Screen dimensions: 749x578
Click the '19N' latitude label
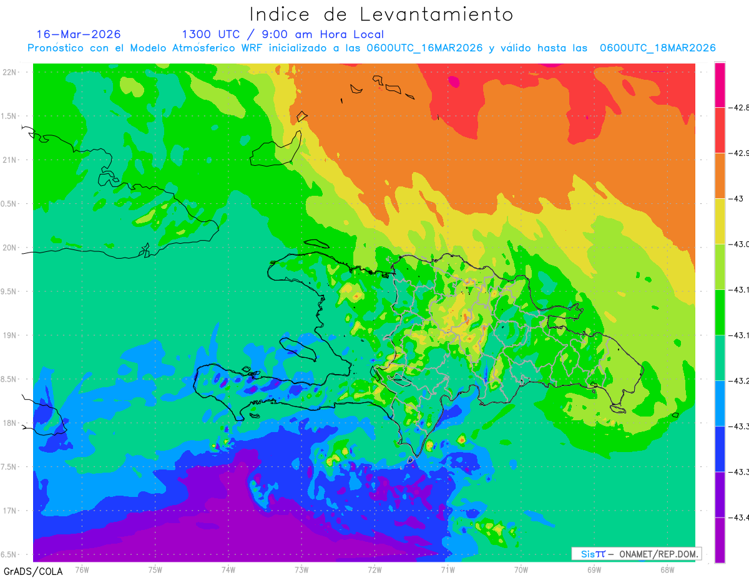pos(11,335)
